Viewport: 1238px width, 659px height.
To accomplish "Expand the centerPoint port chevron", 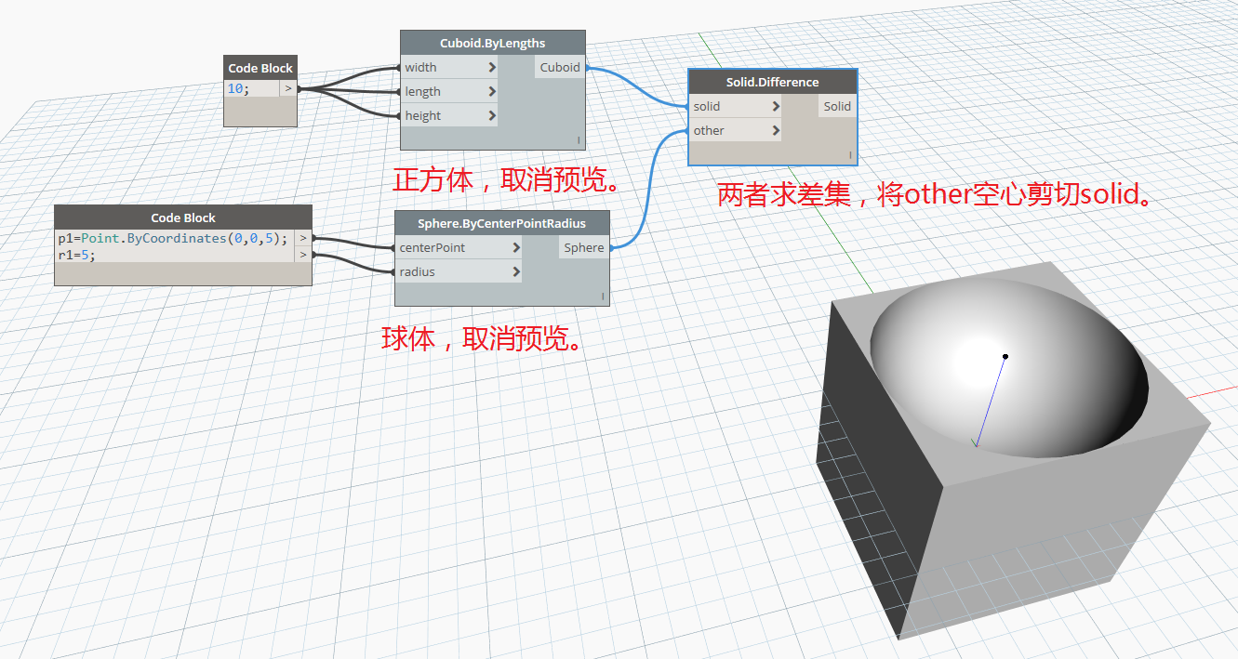I will click(516, 248).
